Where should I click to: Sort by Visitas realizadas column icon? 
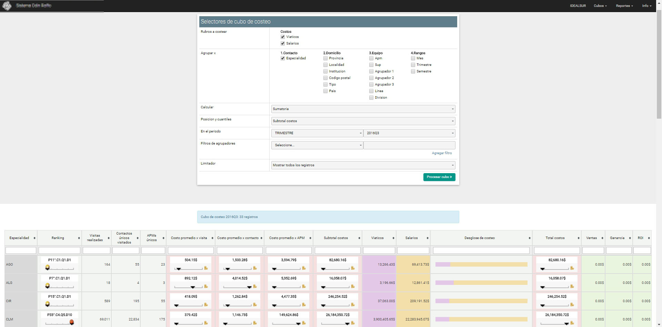click(x=109, y=238)
